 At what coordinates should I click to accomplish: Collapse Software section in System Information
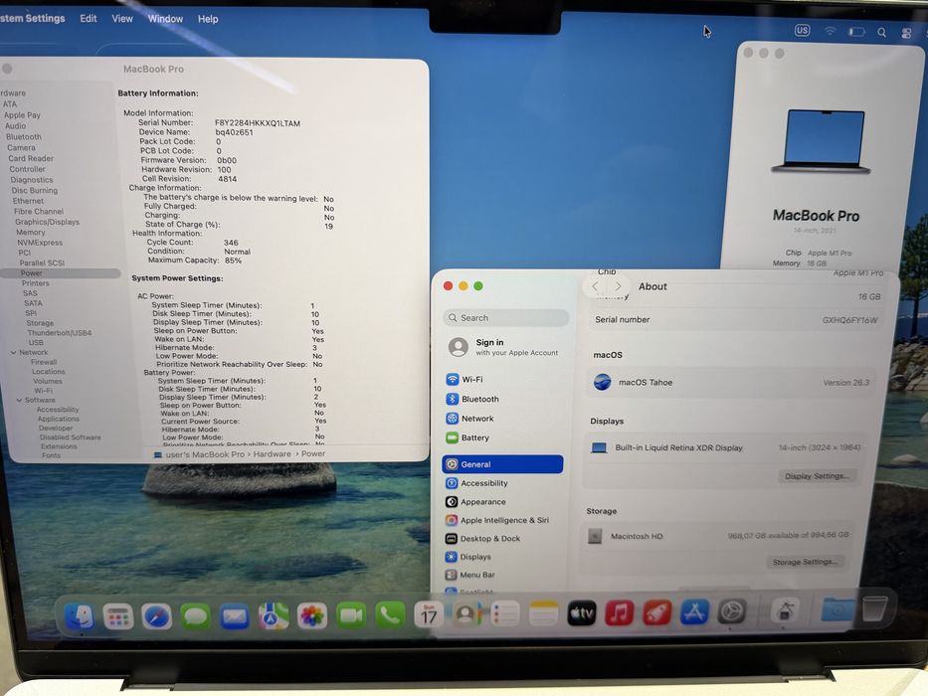coord(19,400)
